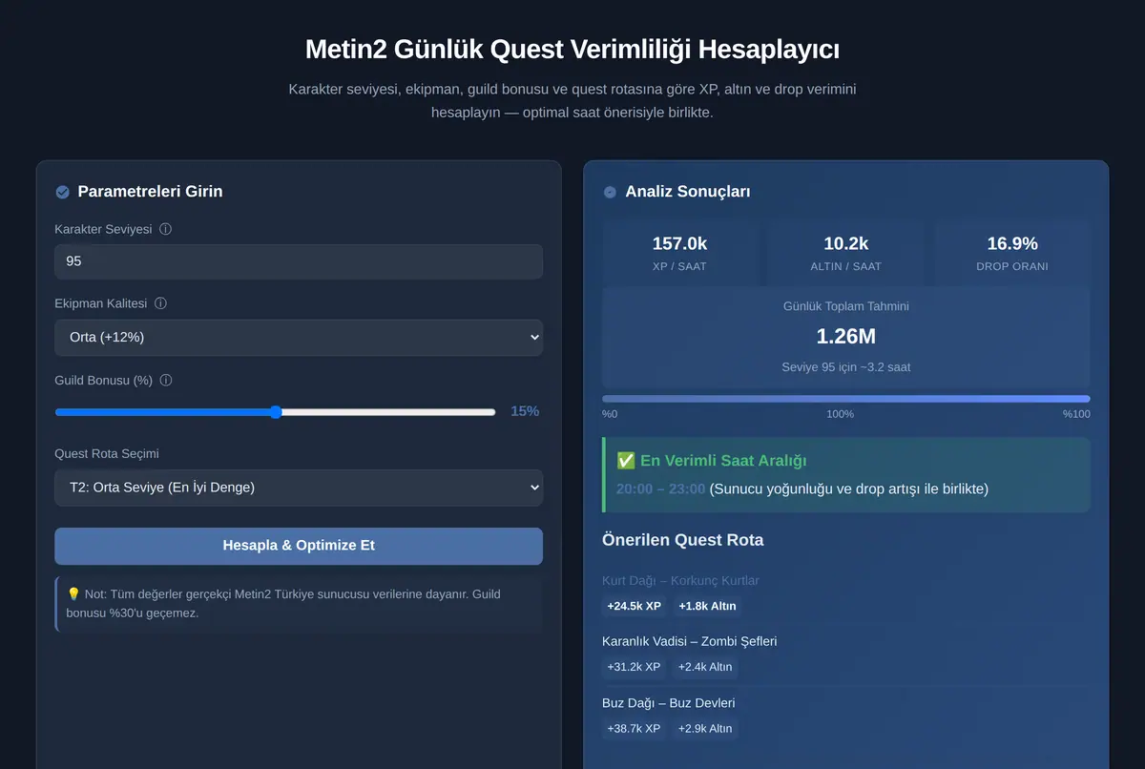Click the round icon beside Analiz Sonuçları
This screenshot has width=1145, height=769.
click(x=610, y=192)
